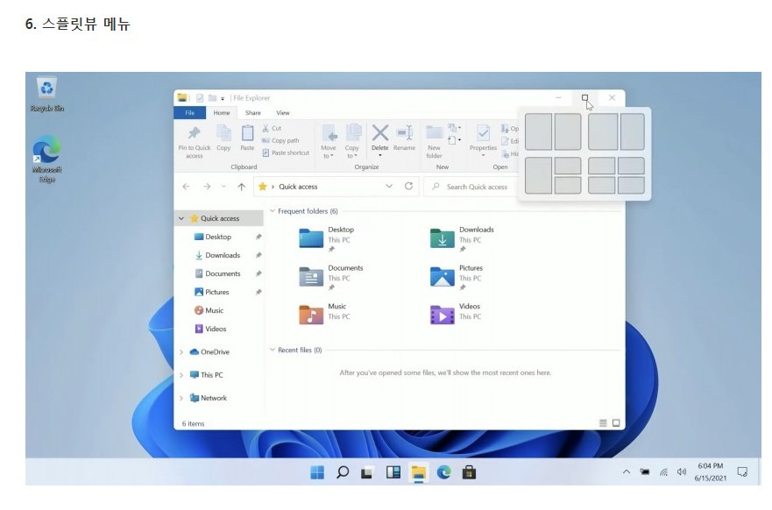The width and height of the screenshot is (772, 510).
Task: Open the Recycle Bin desktop icon
Action: tap(46, 95)
